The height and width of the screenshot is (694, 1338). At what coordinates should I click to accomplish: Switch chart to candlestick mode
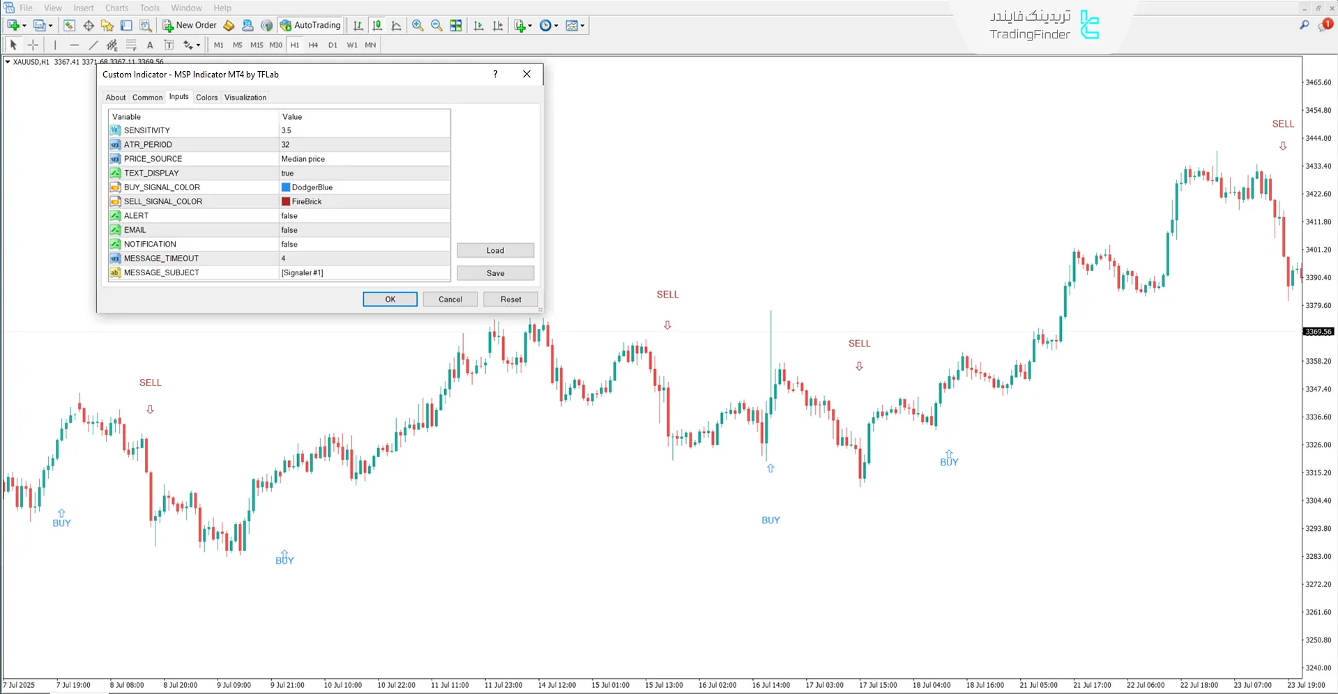[x=377, y=25]
